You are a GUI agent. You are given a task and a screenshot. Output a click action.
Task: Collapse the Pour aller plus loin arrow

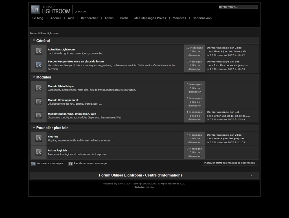pos(34,128)
